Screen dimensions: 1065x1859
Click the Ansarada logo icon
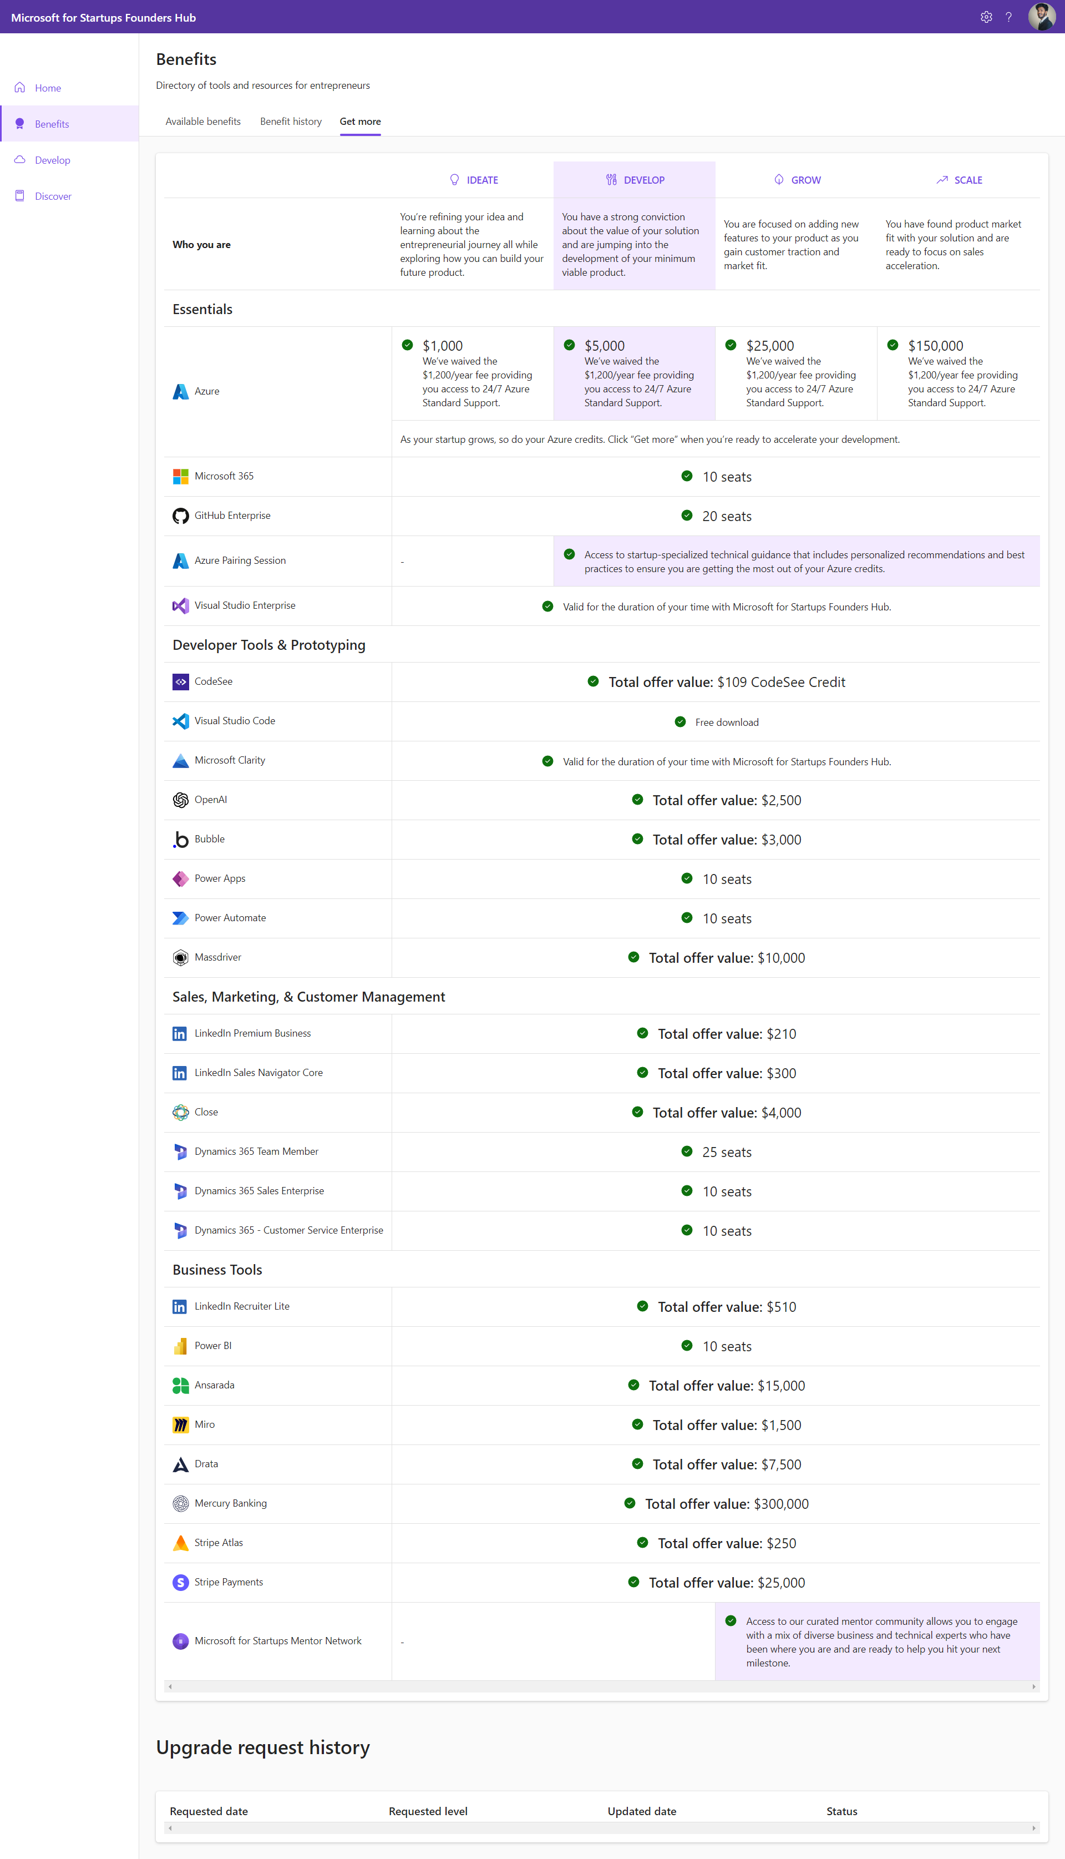181,1385
